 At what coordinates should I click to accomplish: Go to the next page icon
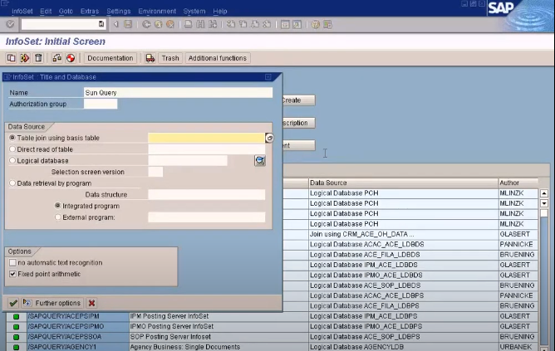255,24
